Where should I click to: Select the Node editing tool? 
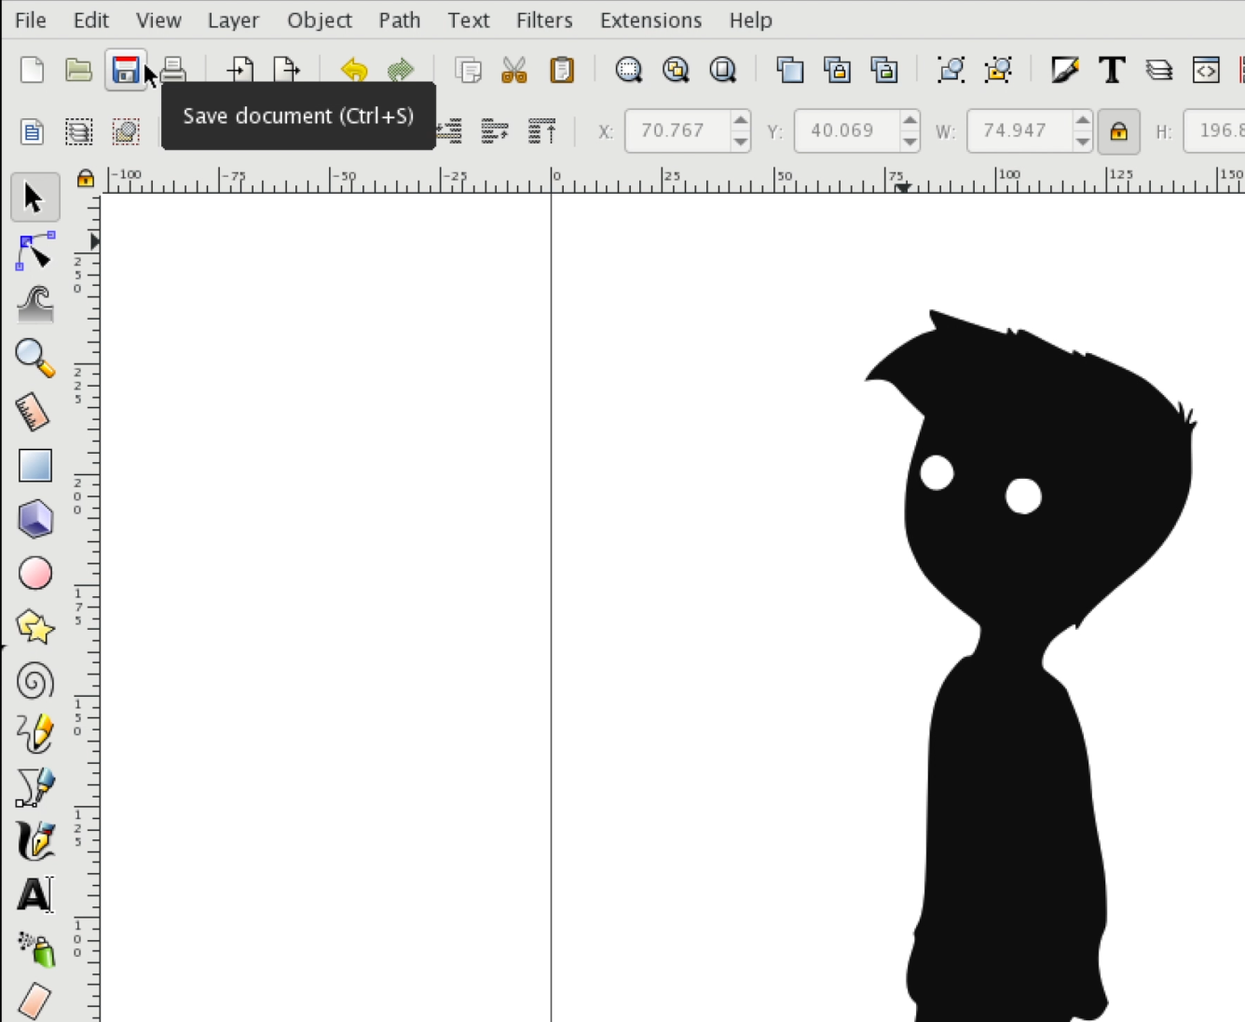pos(34,251)
